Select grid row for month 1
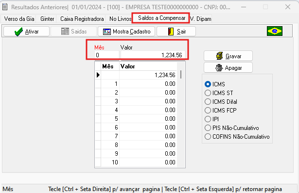This screenshot has width=299, height=193. pos(136,84)
